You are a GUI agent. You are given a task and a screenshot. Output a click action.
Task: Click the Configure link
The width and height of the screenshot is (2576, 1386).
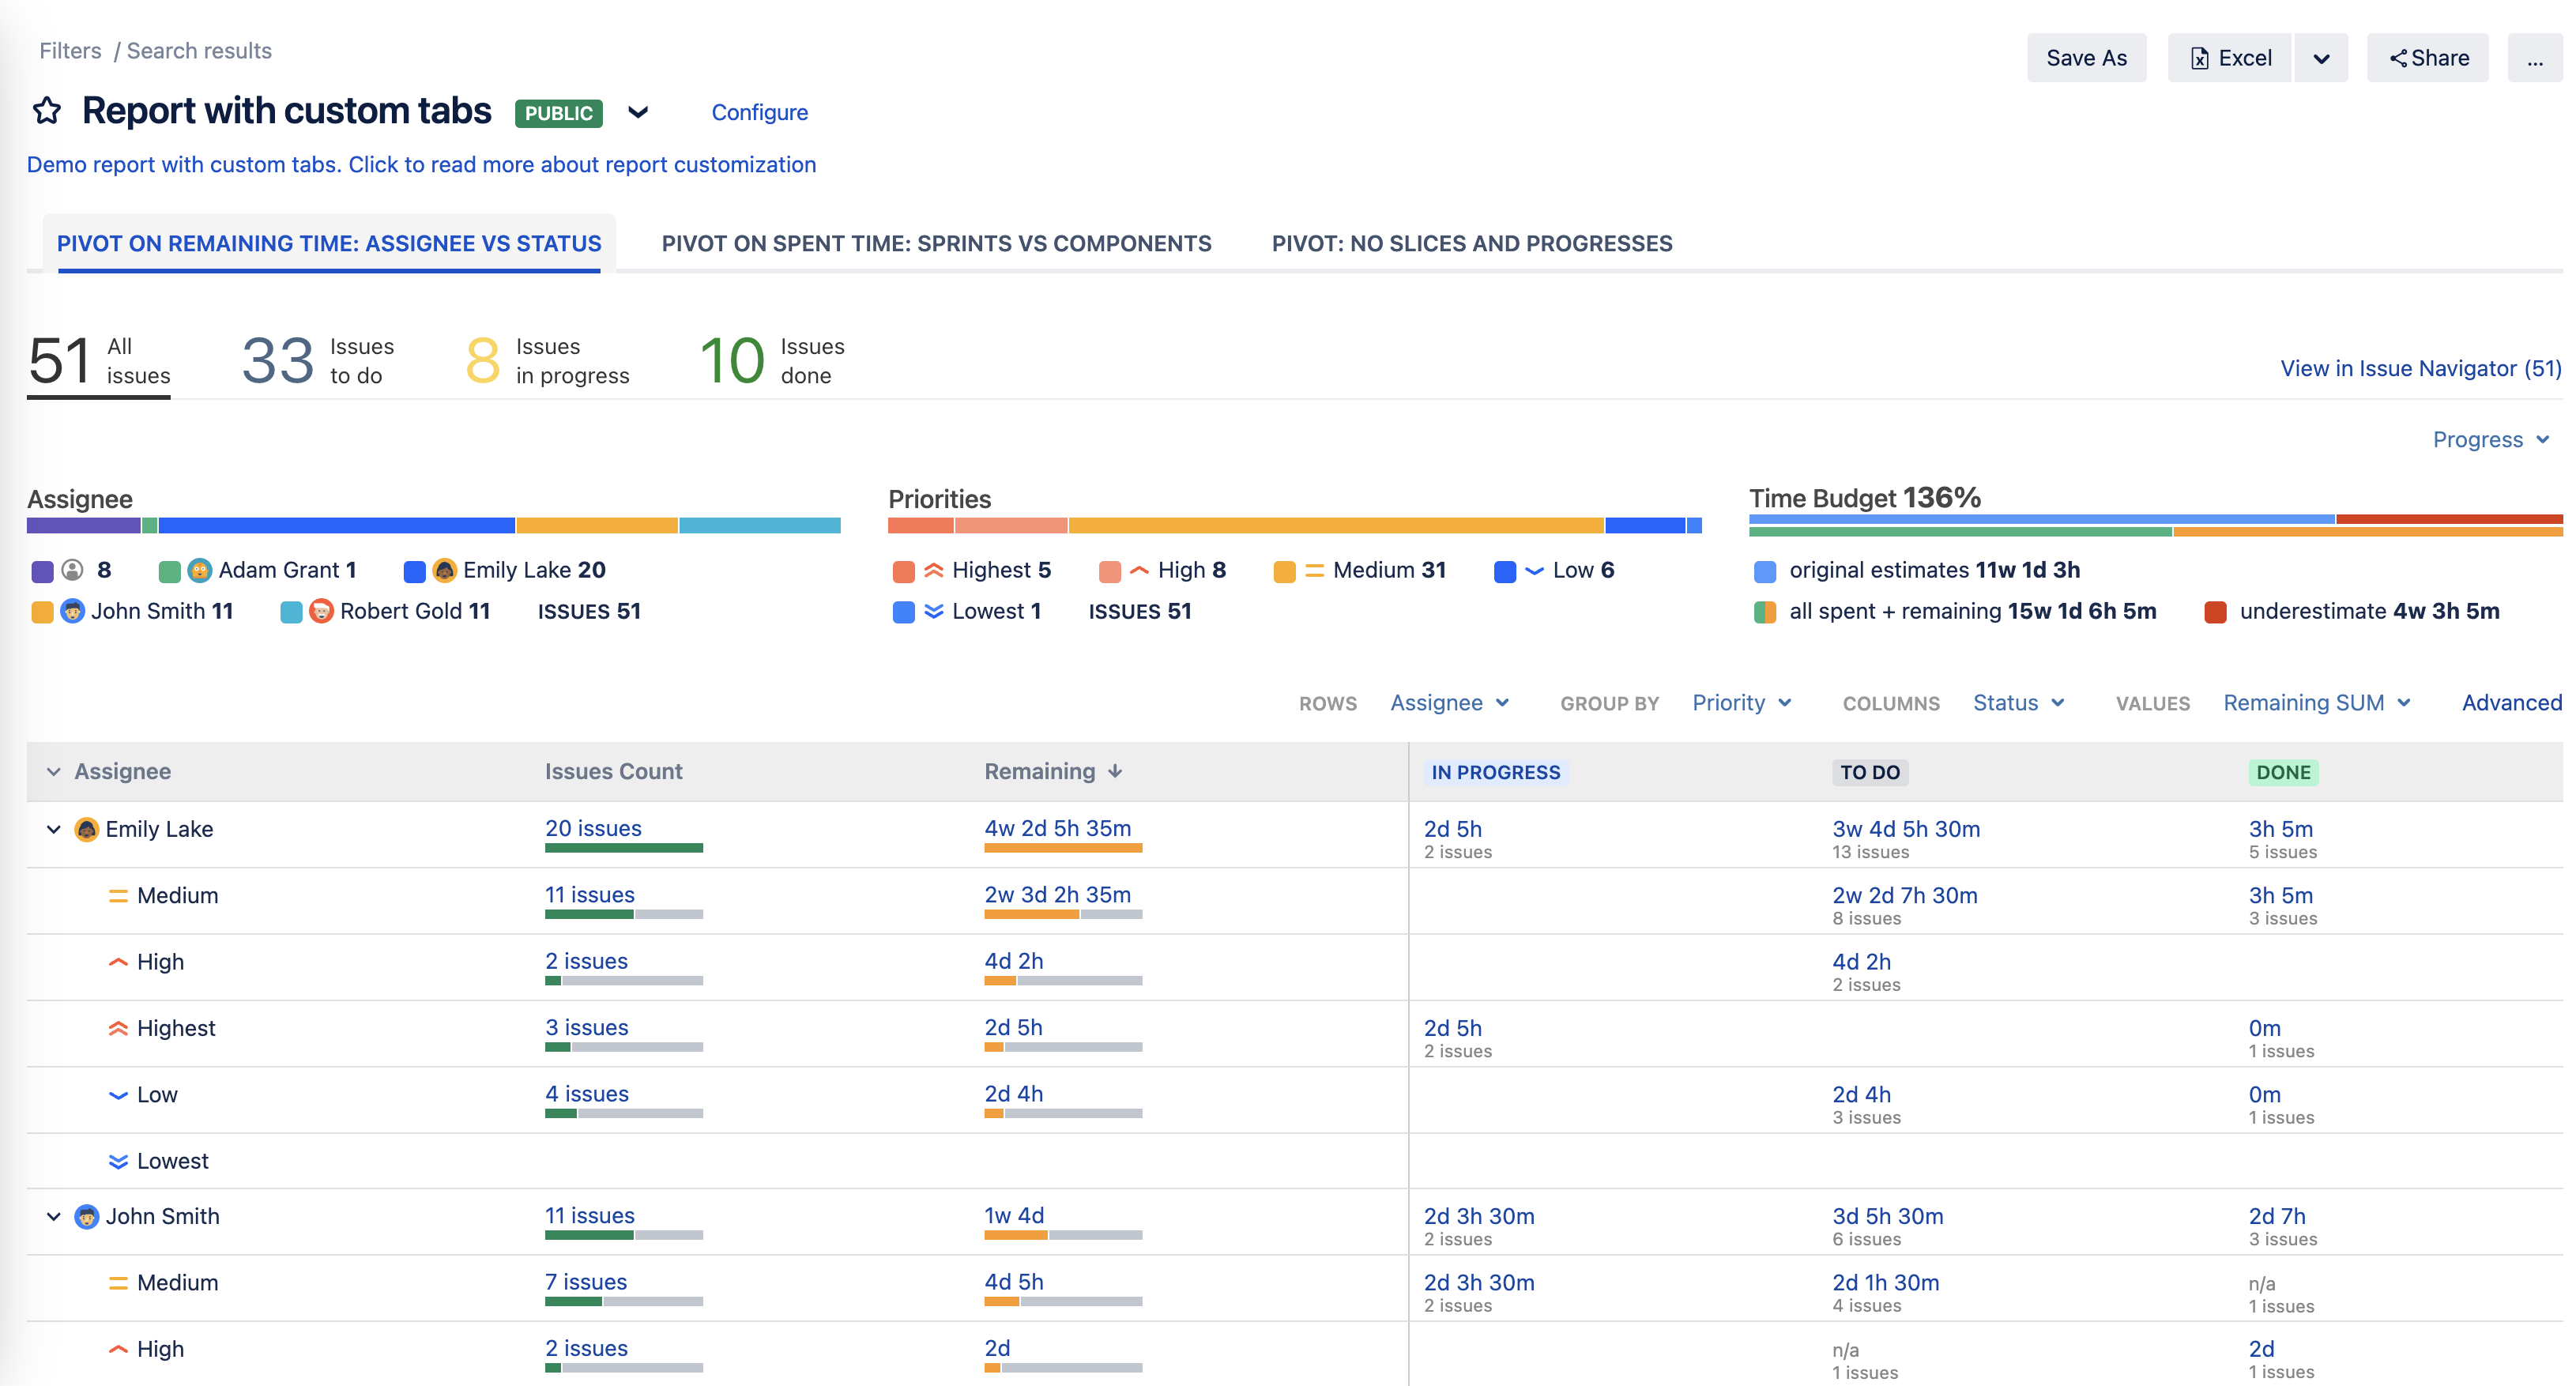[x=759, y=113]
